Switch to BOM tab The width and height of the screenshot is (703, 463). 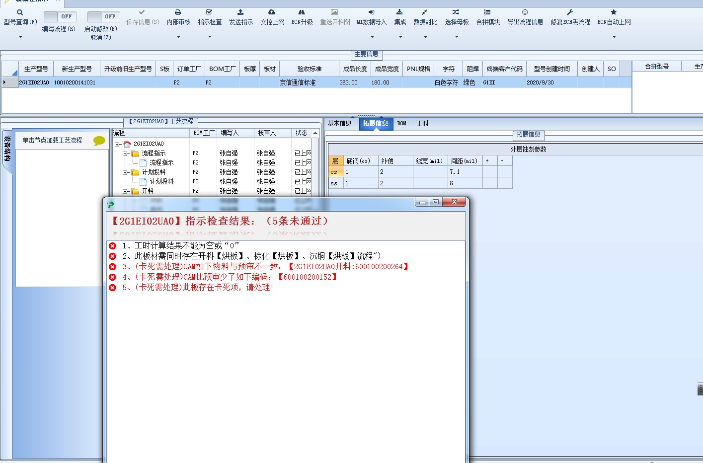point(402,124)
